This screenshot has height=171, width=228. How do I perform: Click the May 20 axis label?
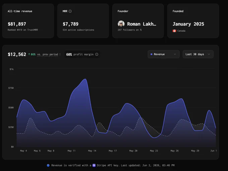coord(133,151)
